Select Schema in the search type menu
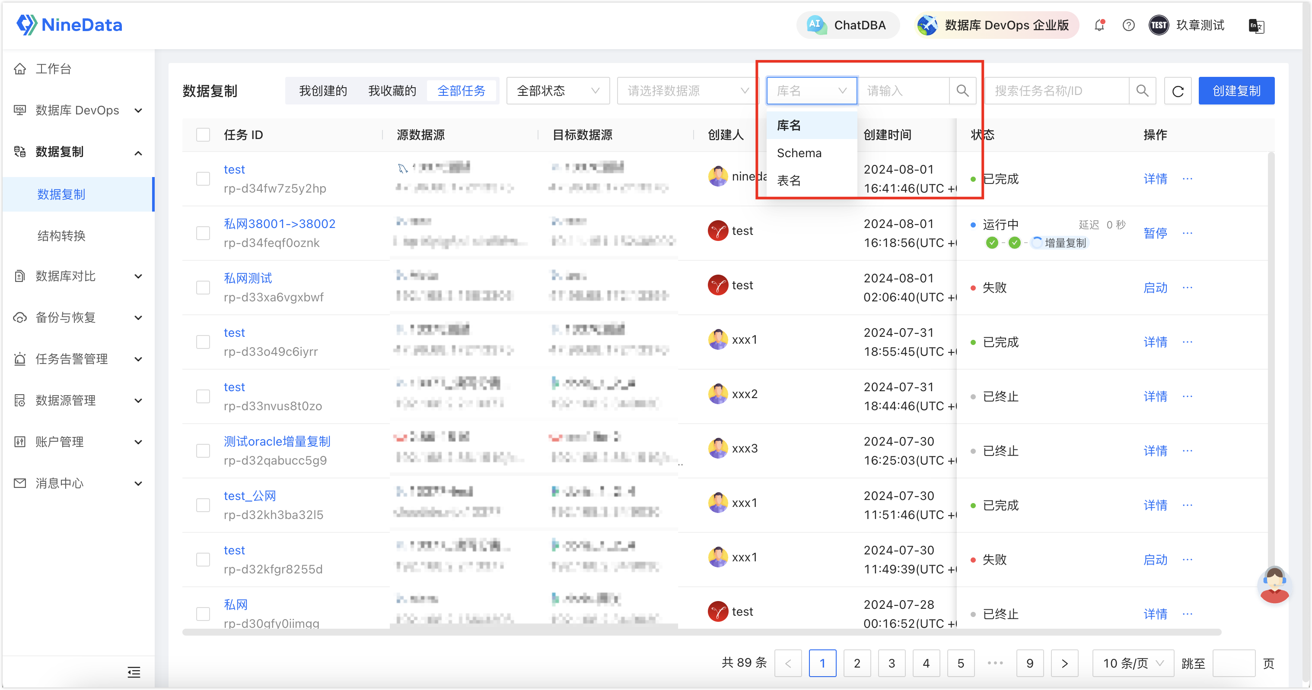The image size is (1312, 690). [799, 153]
